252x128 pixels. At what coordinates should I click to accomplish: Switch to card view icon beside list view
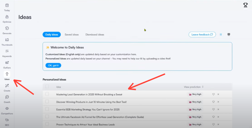(229, 35)
